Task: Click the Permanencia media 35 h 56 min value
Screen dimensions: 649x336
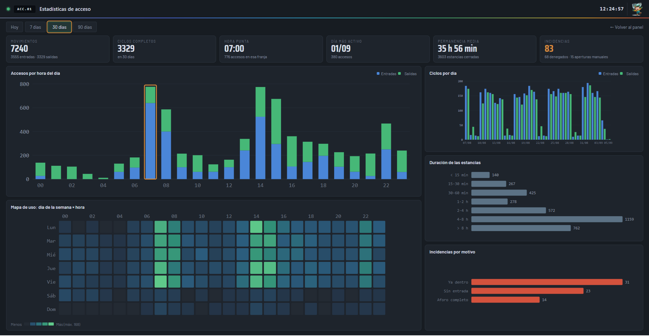Action: pyautogui.click(x=457, y=49)
